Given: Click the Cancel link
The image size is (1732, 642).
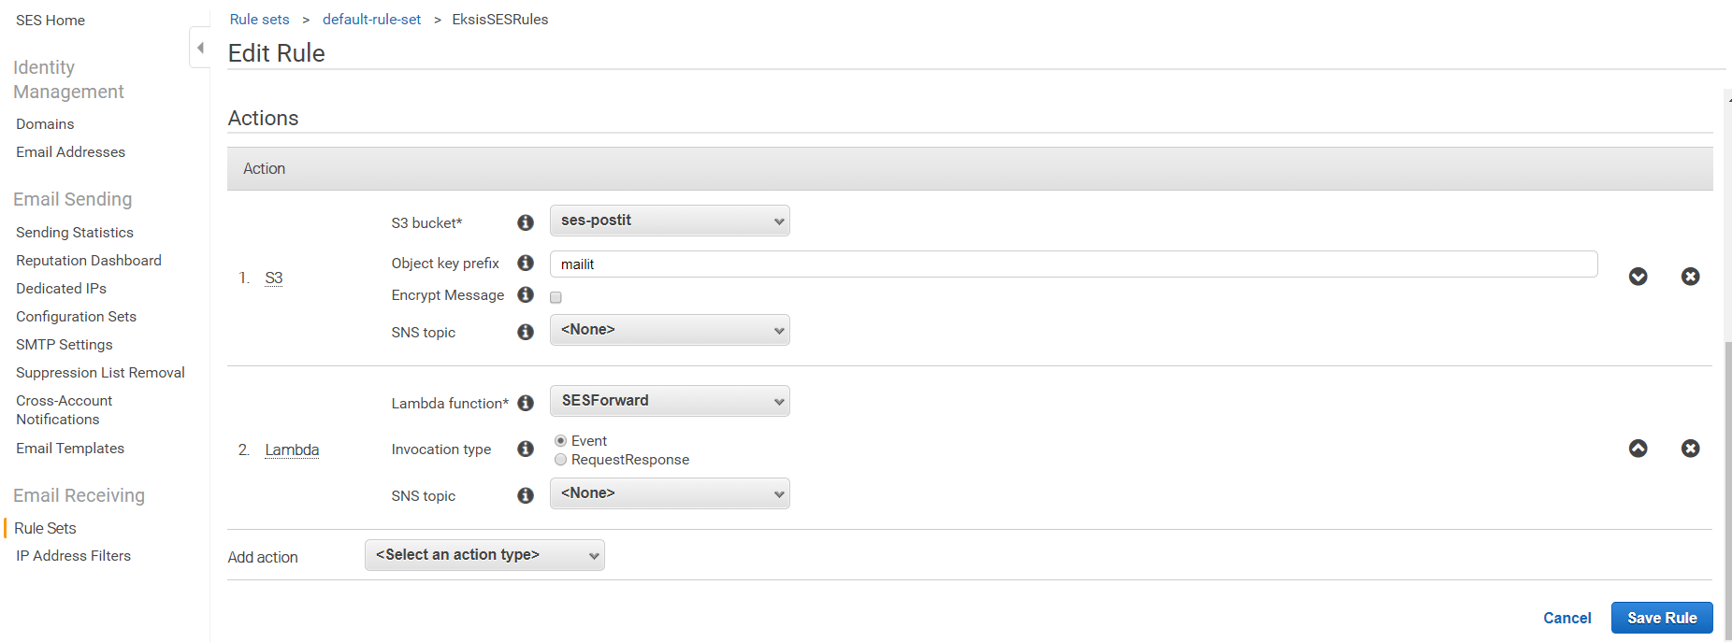Looking at the screenshot, I should tap(1566, 618).
